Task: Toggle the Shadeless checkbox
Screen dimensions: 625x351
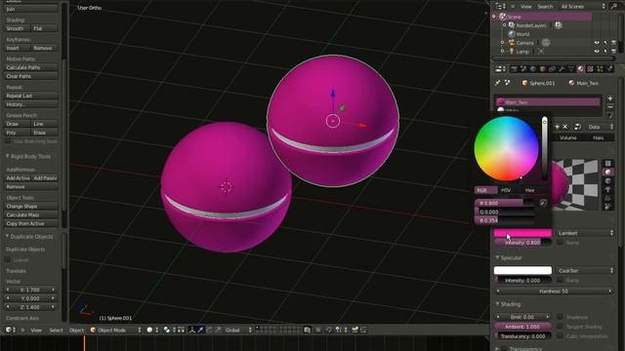Action: click(x=560, y=317)
